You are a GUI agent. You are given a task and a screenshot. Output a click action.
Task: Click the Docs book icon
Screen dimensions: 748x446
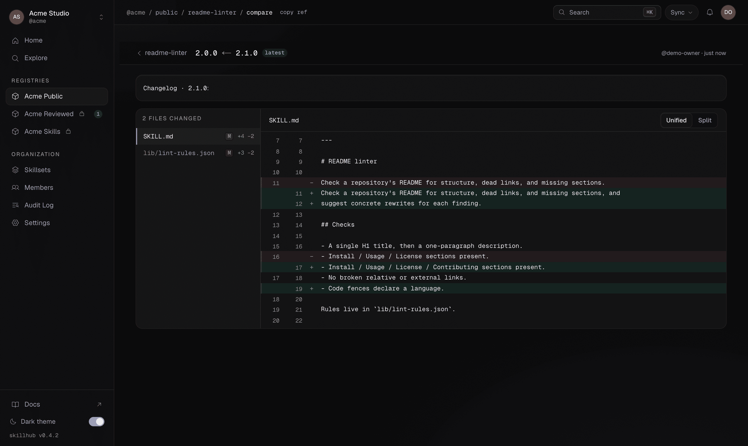click(15, 404)
